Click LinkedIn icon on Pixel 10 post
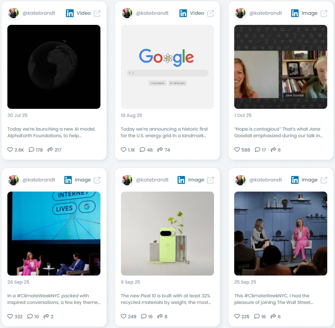The height and width of the screenshot is (328, 335). tap(181, 180)
